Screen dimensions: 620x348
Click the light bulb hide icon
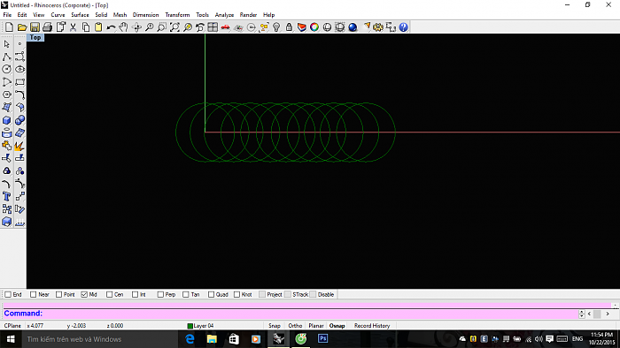coord(276,27)
